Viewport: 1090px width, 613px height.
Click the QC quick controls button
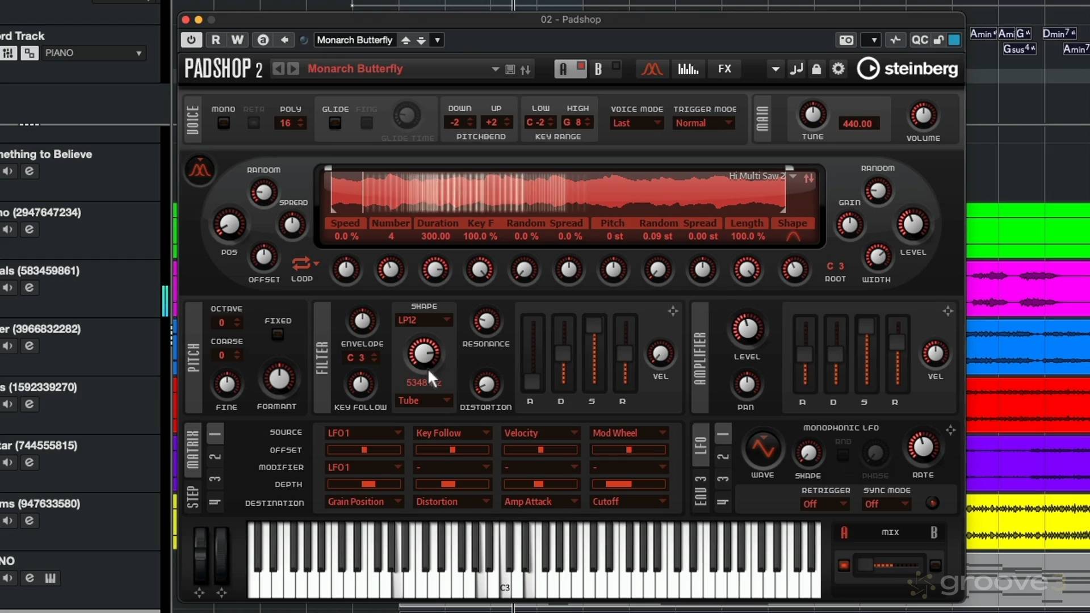(x=919, y=40)
